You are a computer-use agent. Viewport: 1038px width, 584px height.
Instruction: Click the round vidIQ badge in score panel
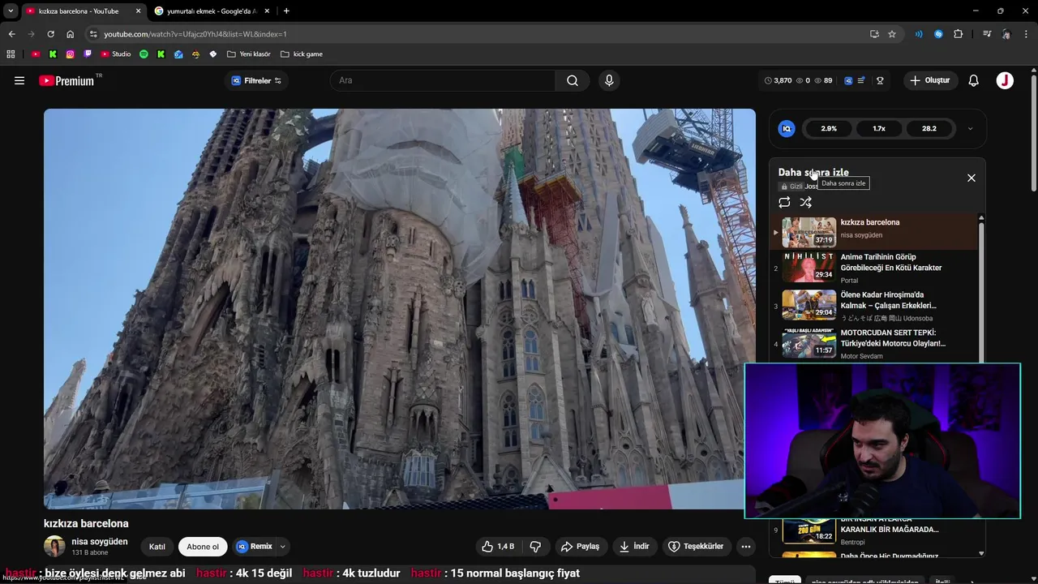[786, 128]
